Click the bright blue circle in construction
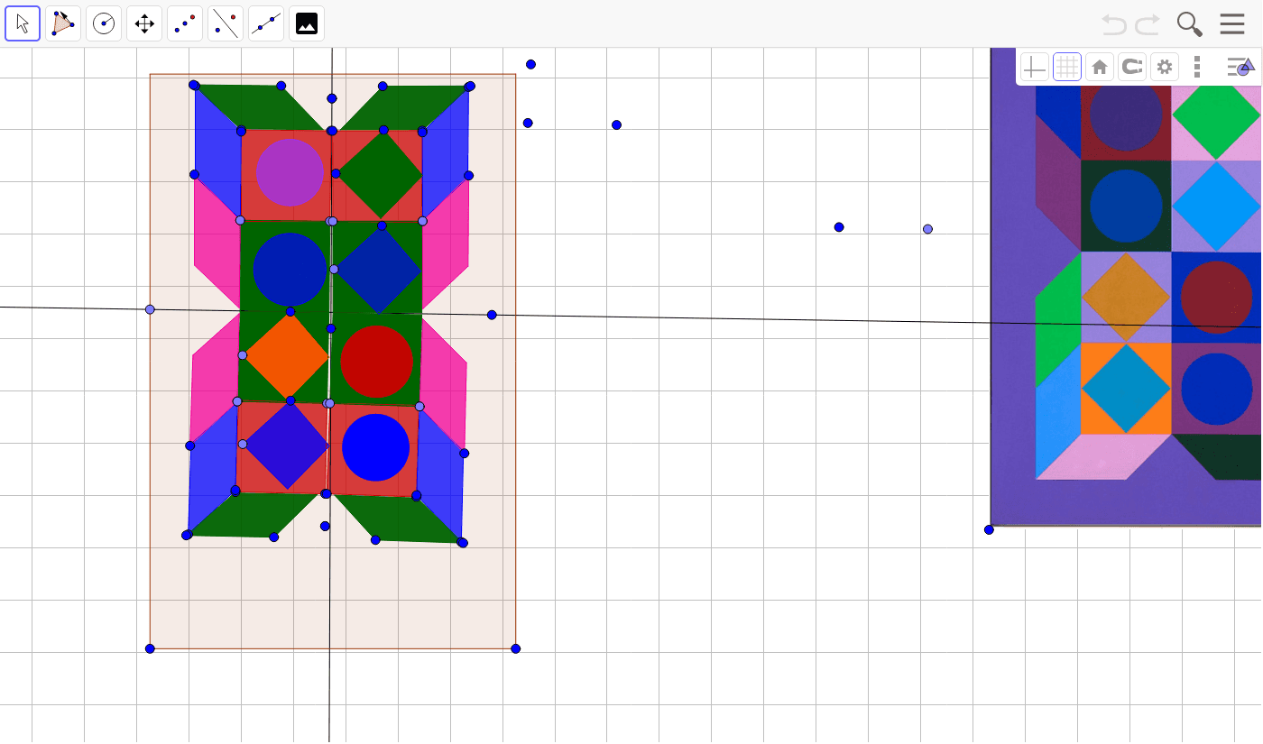Viewport: 1263px width, 744px height. pos(375,447)
